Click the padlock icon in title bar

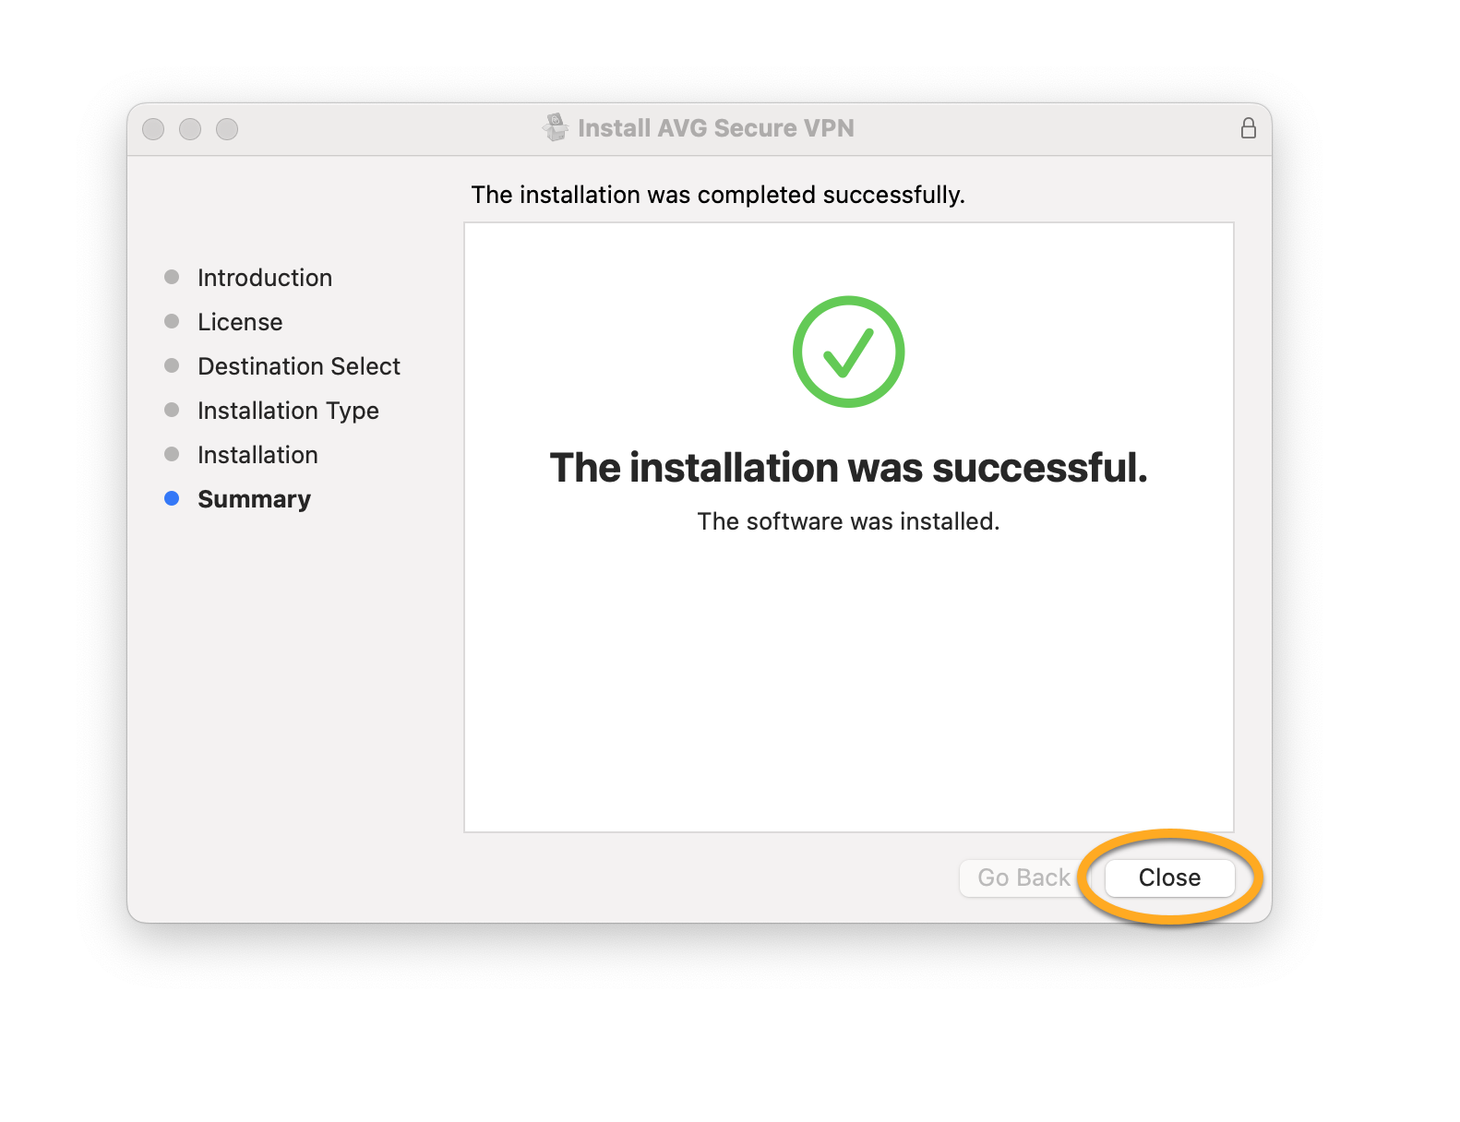[1248, 128]
